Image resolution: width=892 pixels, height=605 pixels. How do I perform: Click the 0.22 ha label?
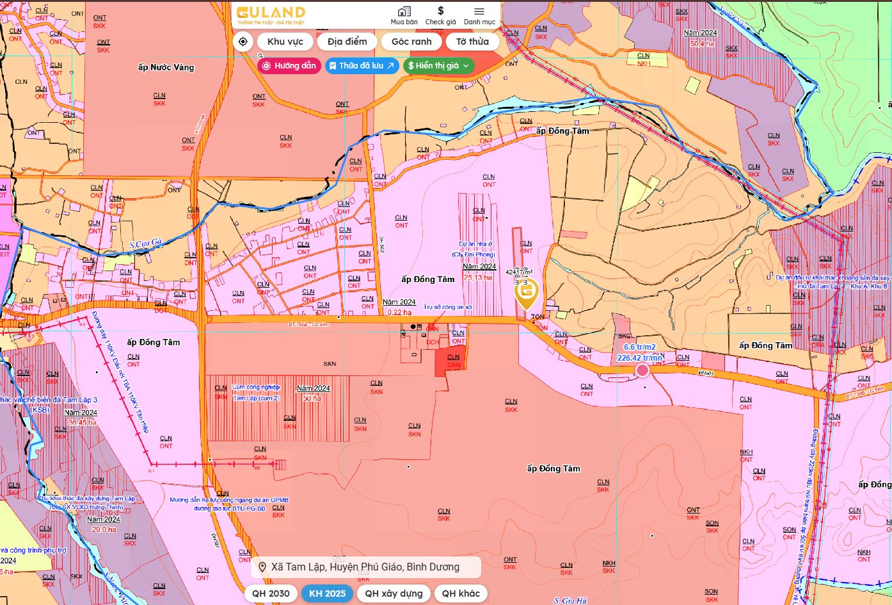click(x=399, y=313)
